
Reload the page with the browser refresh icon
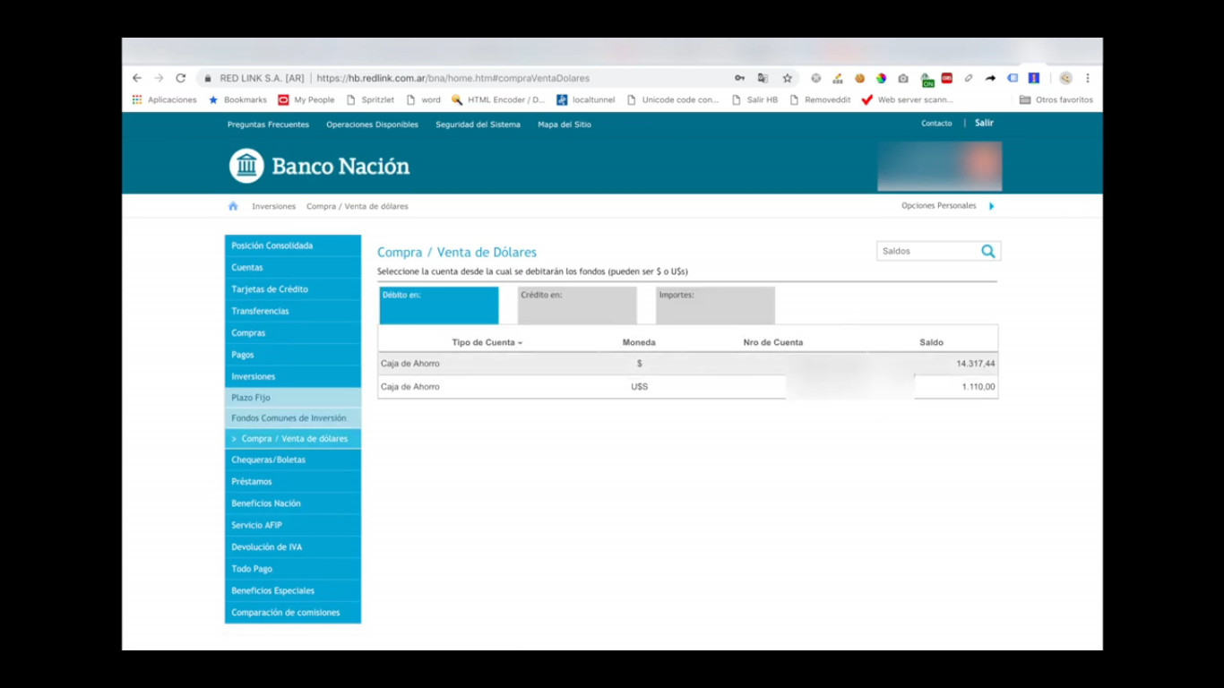coord(181,78)
